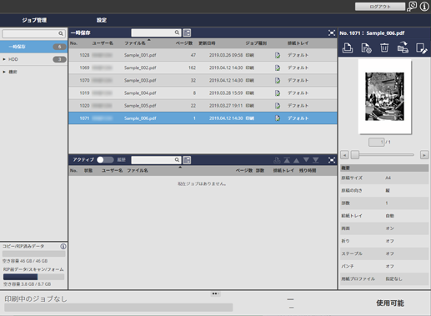This screenshot has width=431, height=316.
Task: Select 機密 folder in the sidebar
Action: coord(33,72)
